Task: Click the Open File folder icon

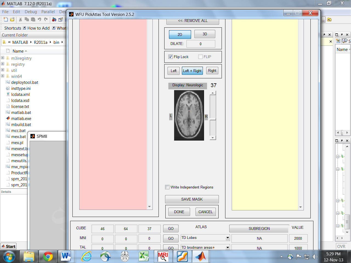Action: pyautogui.click(x=12, y=19)
